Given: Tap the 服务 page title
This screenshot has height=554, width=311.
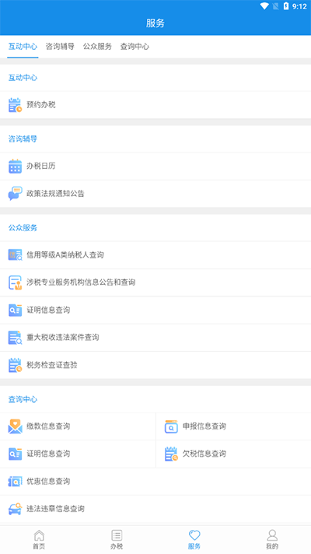Looking at the screenshot, I should (155, 23).
